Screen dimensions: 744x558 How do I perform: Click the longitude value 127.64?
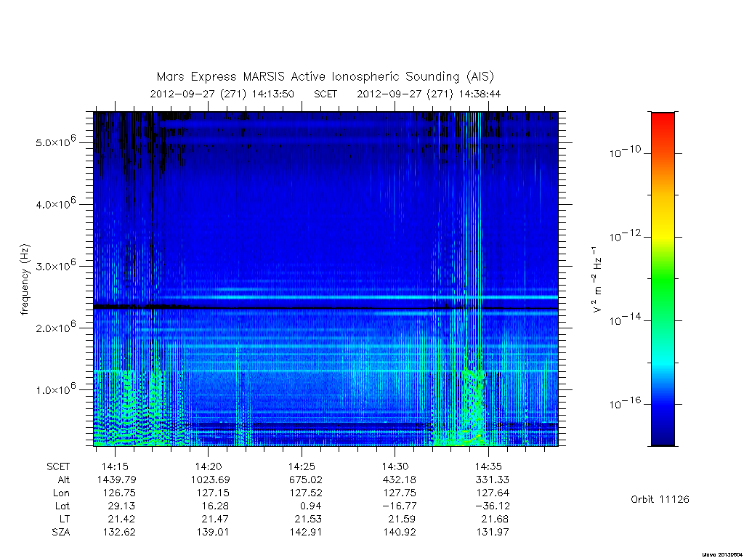click(x=493, y=493)
